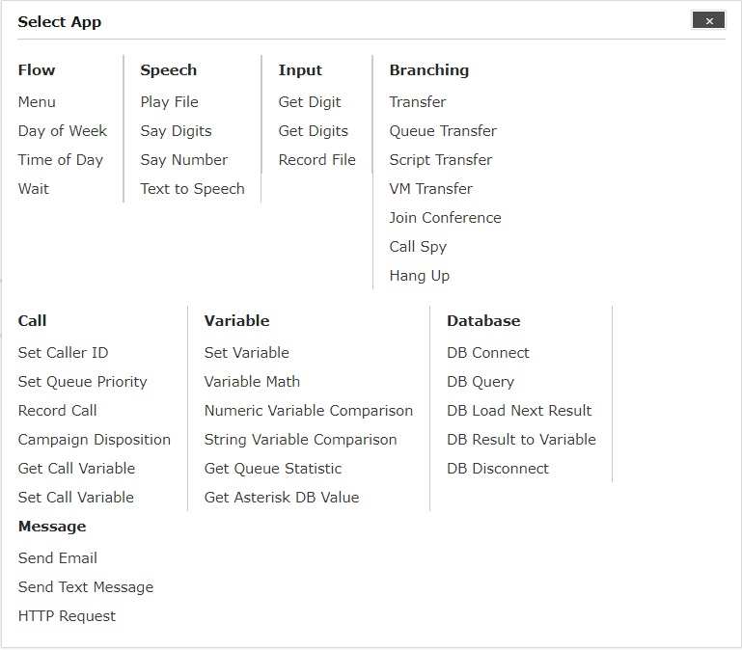Screen dimensions: 742x650
Task: Select DB Result to Variable
Action: point(521,440)
